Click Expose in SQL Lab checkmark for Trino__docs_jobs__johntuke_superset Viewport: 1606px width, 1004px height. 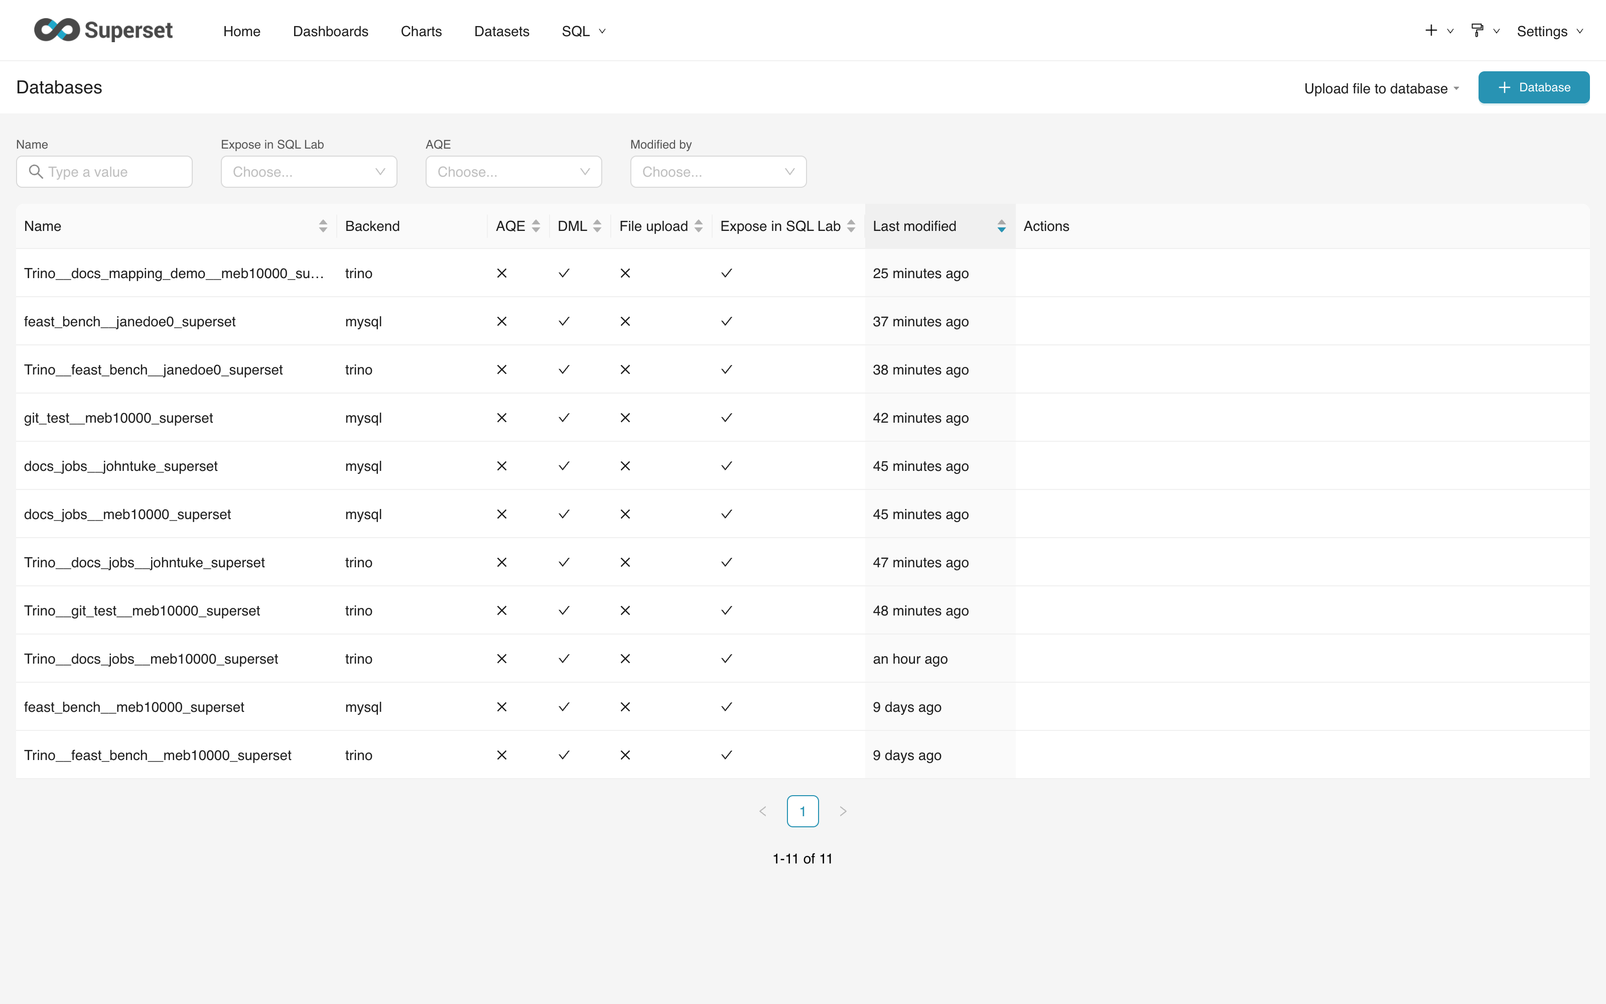[727, 562]
